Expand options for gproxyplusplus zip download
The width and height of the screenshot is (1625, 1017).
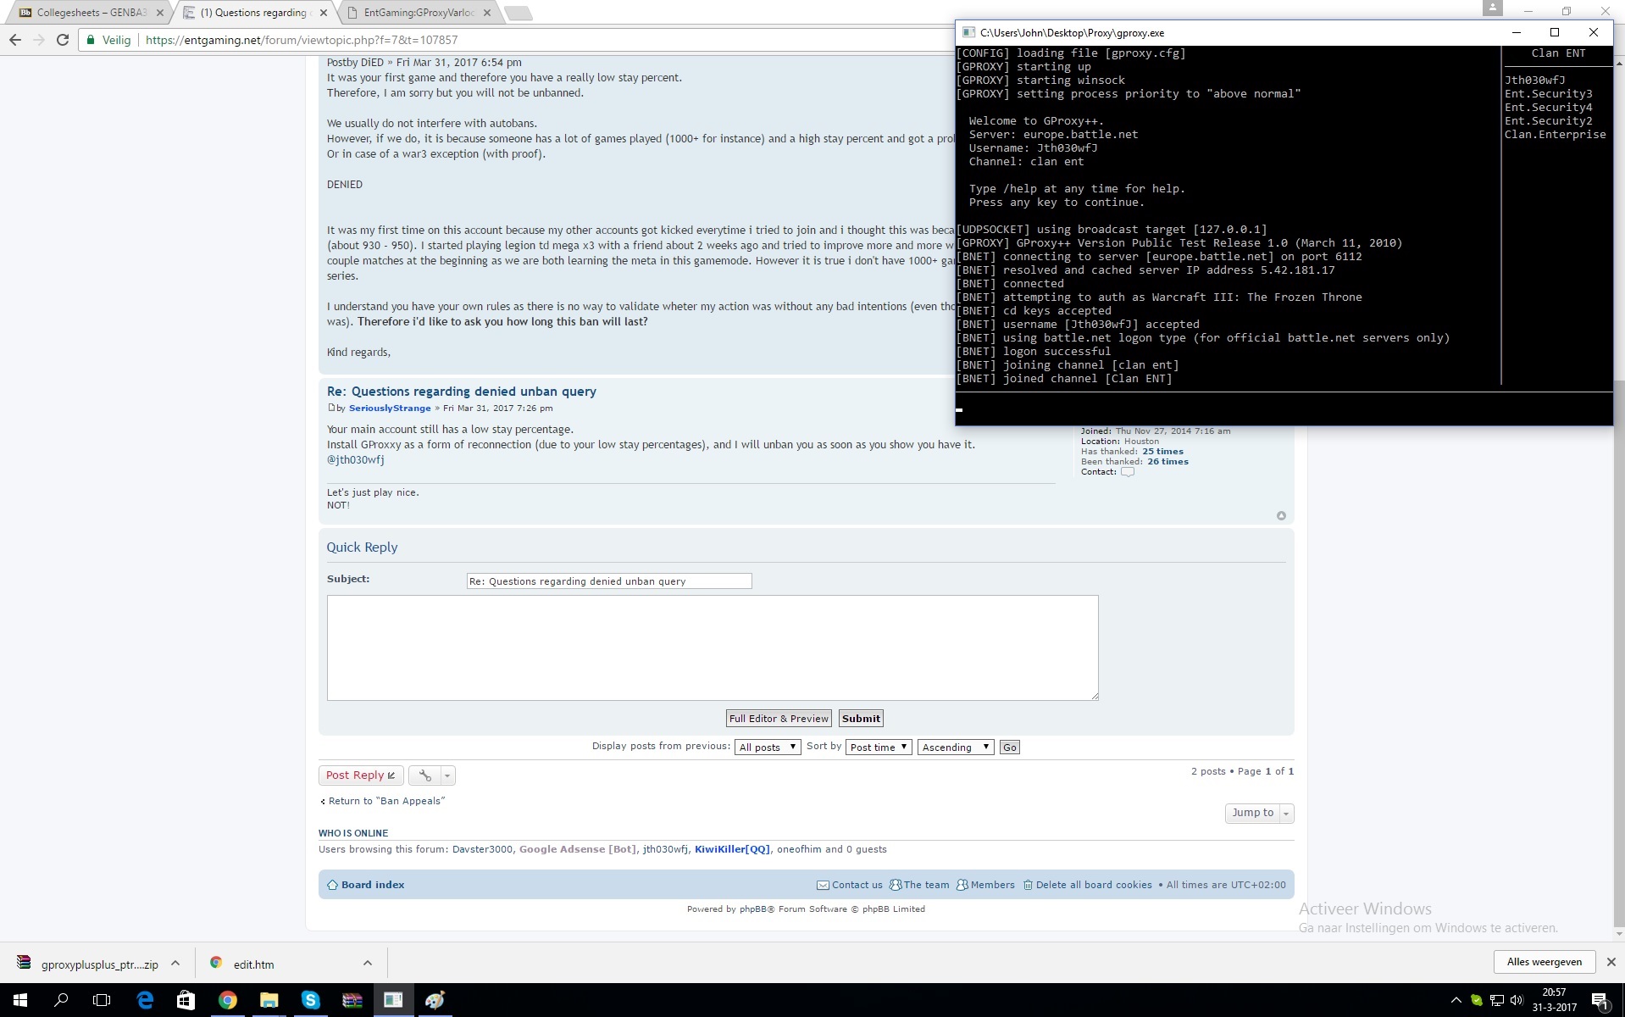[175, 964]
